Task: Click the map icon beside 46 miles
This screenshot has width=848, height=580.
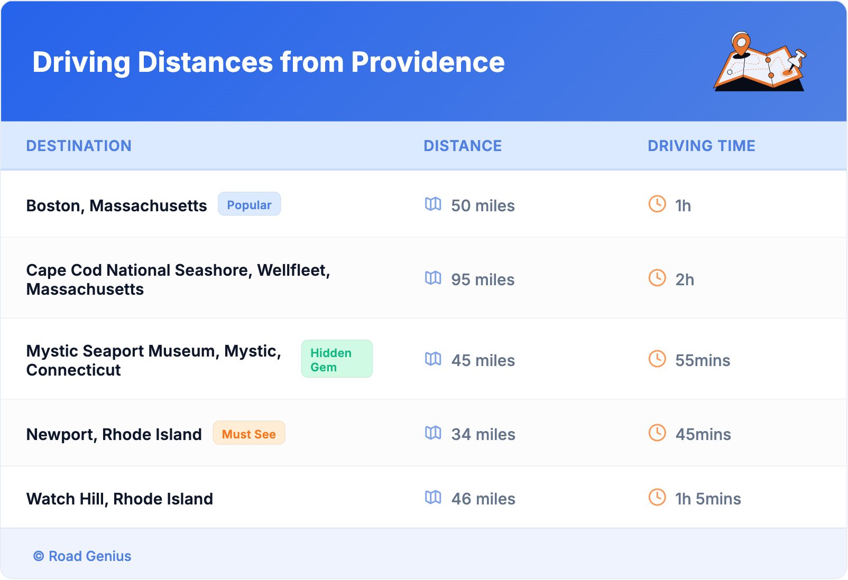Action: [x=433, y=497]
